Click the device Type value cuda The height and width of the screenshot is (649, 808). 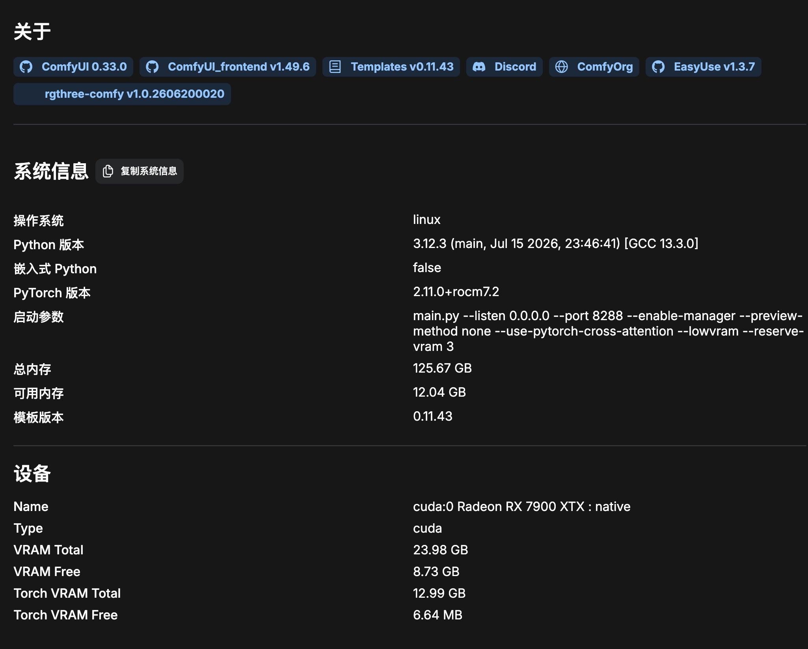[428, 528]
